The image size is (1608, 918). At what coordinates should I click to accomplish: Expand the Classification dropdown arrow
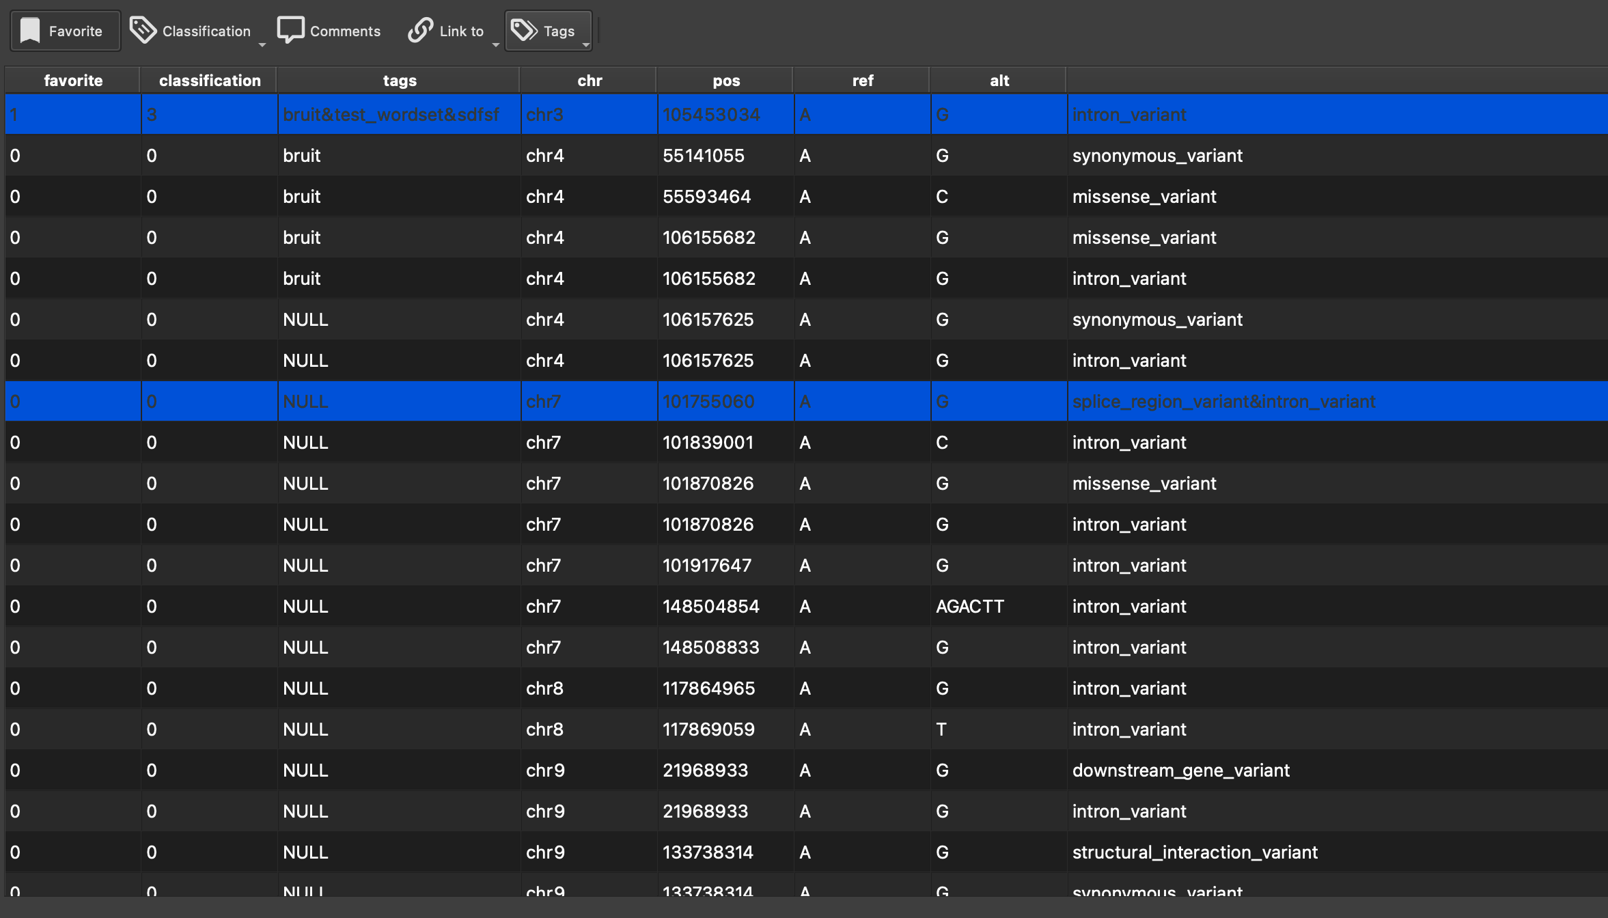tap(262, 45)
